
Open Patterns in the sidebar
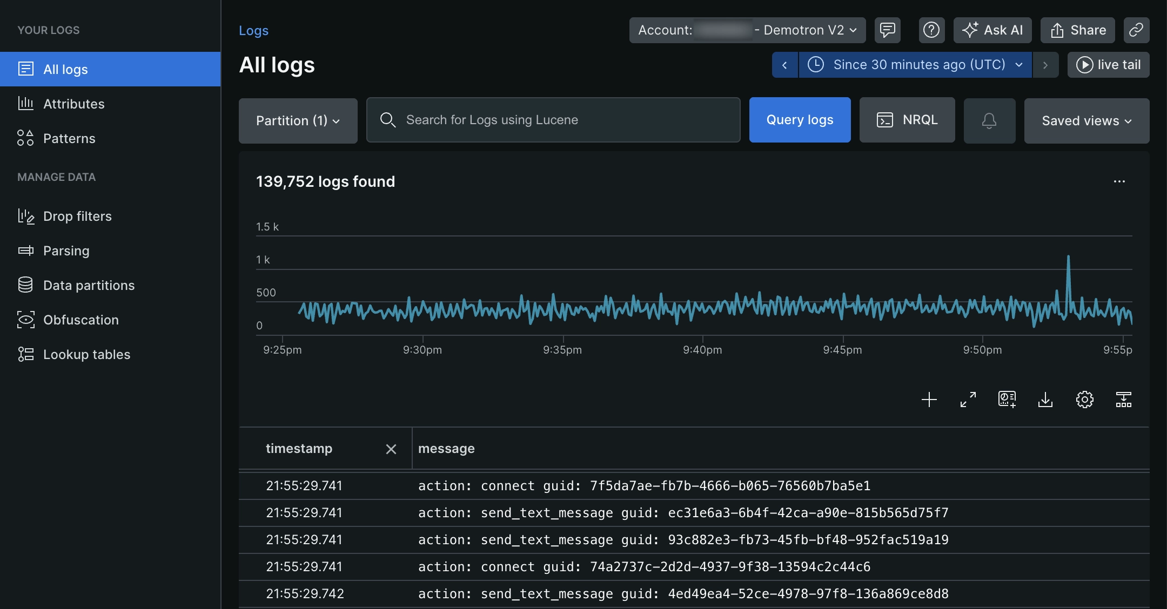click(69, 138)
